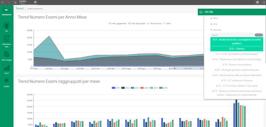
Task: Select SCS5 - Ricerca e innovazione item
Action: point(237,65)
